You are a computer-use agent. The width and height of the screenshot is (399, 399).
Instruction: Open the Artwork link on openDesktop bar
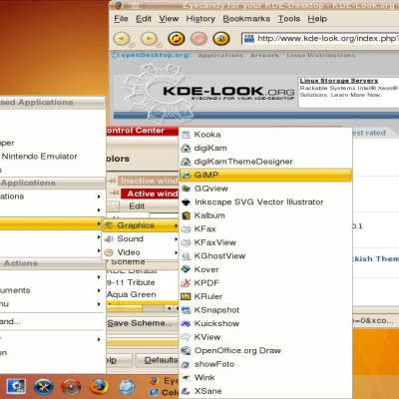pyautogui.click(x=264, y=55)
